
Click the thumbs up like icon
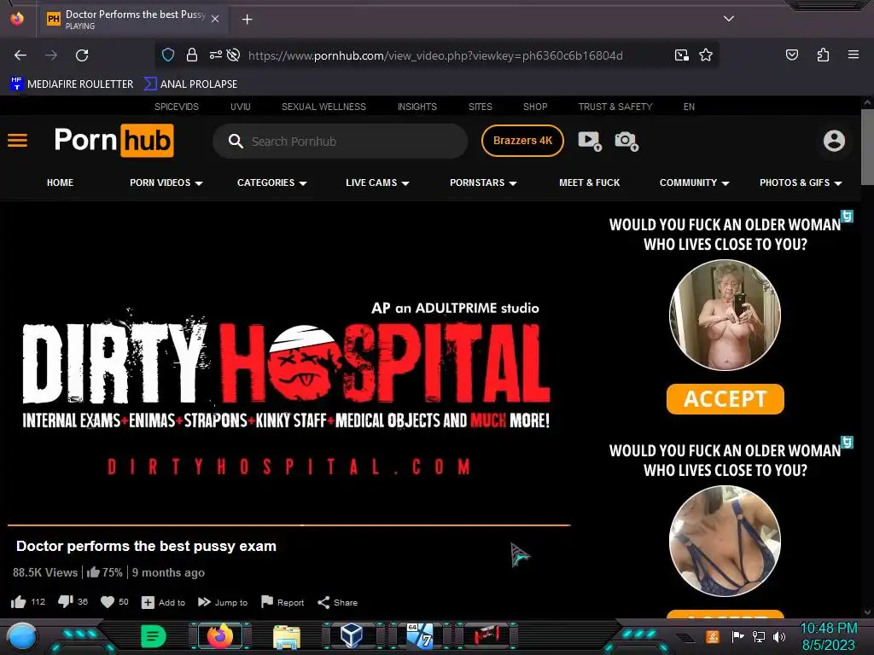point(19,602)
